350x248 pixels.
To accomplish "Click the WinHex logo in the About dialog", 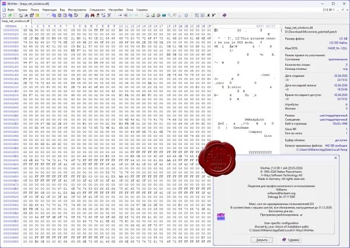I will point(220,217).
